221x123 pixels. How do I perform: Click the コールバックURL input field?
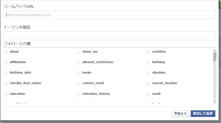(x=109, y=15)
